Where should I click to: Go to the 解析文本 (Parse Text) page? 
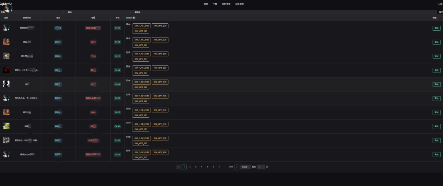coord(226,4)
